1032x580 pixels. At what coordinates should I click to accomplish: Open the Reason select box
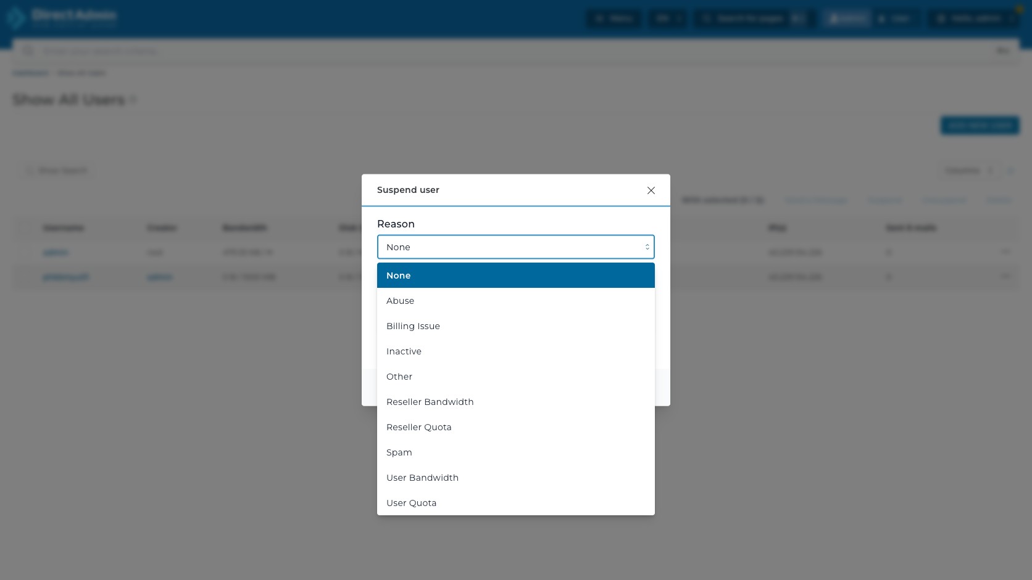515,247
